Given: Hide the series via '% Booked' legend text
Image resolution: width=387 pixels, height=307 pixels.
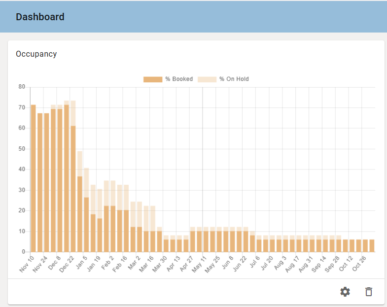Looking at the screenshot, I should tap(179, 79).
